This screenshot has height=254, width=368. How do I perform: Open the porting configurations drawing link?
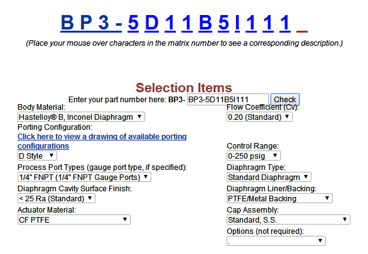click(102, 141)
